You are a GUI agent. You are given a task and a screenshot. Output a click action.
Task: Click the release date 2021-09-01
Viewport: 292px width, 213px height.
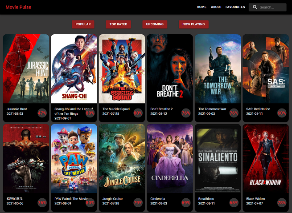coord(63,118)
